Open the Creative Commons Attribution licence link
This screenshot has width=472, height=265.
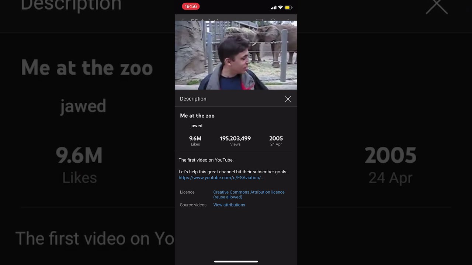click(x=249, y=194)
